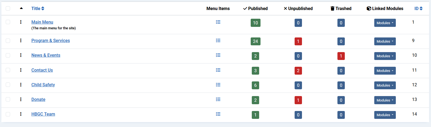Screen dimensions: 431x127
Task: Select the Main Menu row checkbox
Action: pos(8,22)
